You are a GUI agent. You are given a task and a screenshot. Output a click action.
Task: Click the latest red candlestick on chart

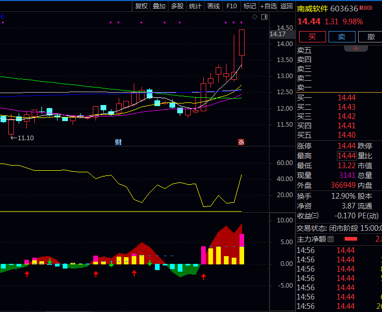(x=242, y=42)
